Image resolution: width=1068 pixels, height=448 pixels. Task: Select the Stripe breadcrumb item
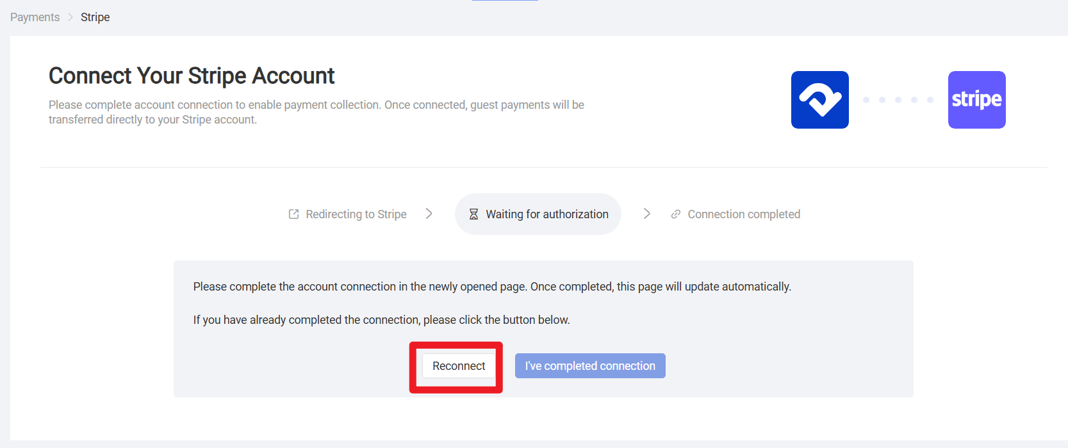click(x=95, y=17)
